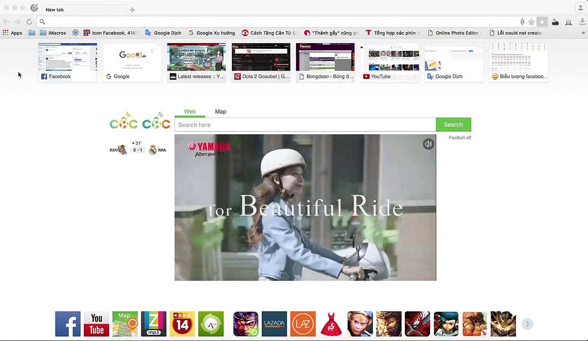This screenshot has width=588, height=341.
Task: Show more shortcut tiles with right chevron
Action: pyautogui.click(x=527, y=324)
